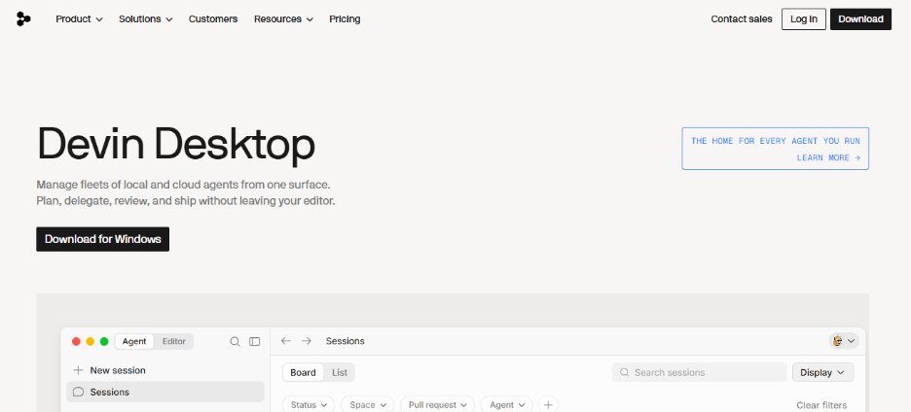Open the Customers page
The image size is (911, 412).
coord(213,19)
